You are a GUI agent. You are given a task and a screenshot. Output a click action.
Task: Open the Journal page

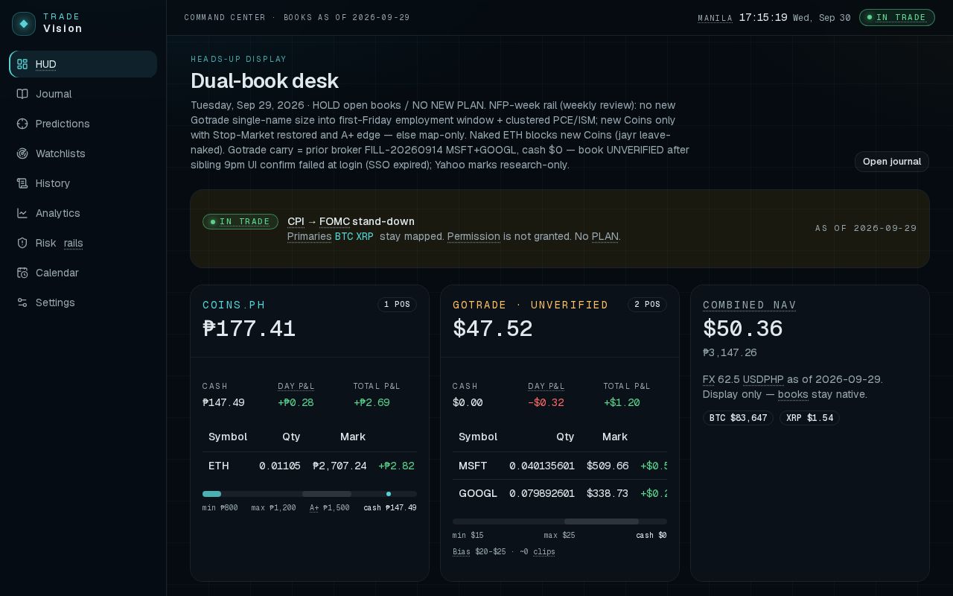point(83,94)
